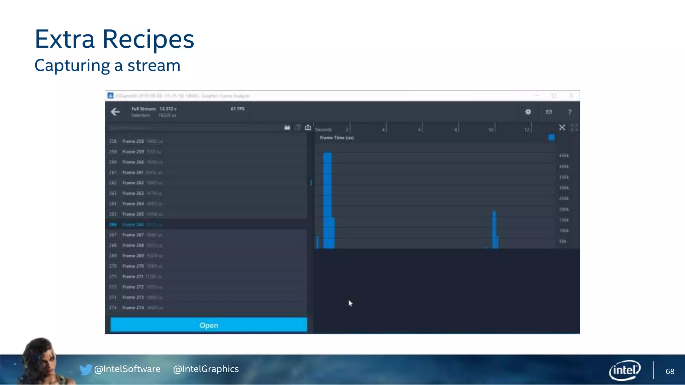The width and height of the screenshot is (685, 385).
Task: Click the @IntelSoftware Twitter handle
Action: (127, 369)
